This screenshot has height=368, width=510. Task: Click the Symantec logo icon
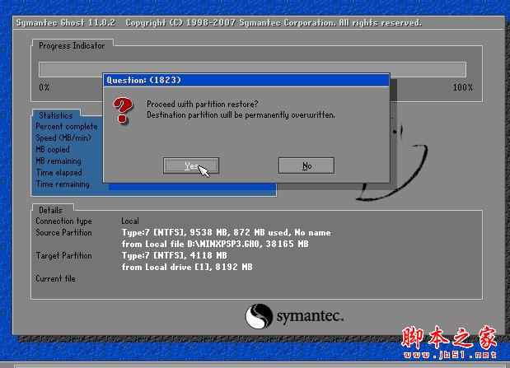[259, 316]
